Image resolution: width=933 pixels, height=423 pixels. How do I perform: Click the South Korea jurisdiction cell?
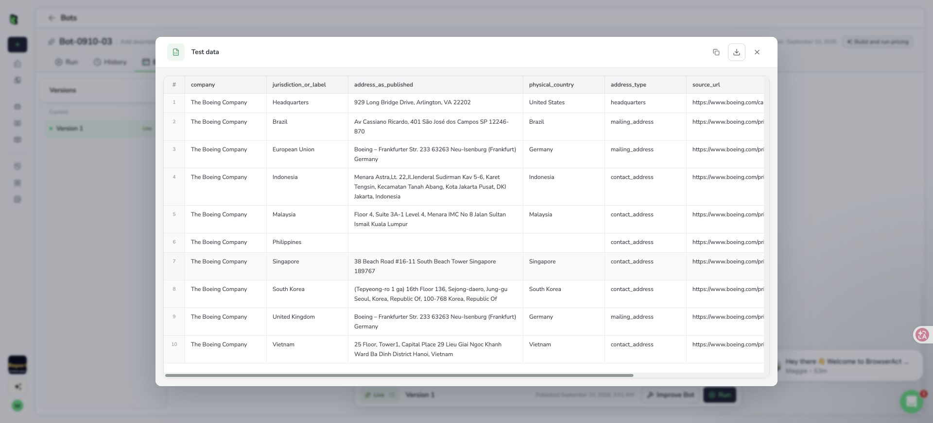307,294
